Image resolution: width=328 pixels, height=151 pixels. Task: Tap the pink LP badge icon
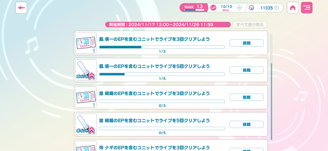(x=213, y=8)
